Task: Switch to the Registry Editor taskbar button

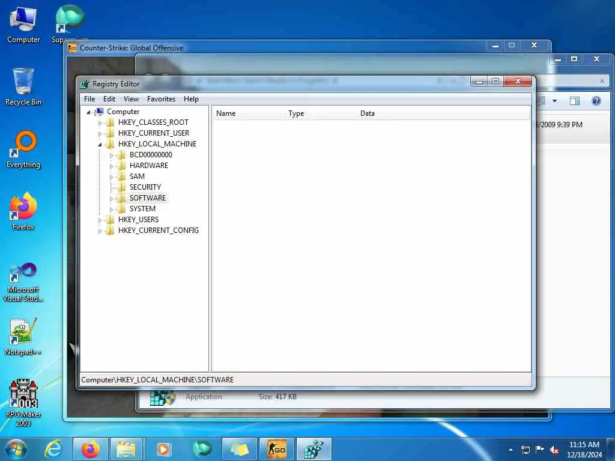Action: [x=314, y=449]
